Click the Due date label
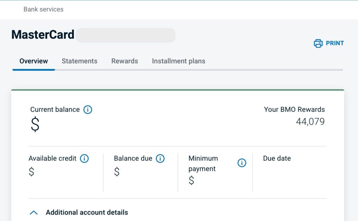This screenshot has width=358, height=221. (x=277, y=158)
